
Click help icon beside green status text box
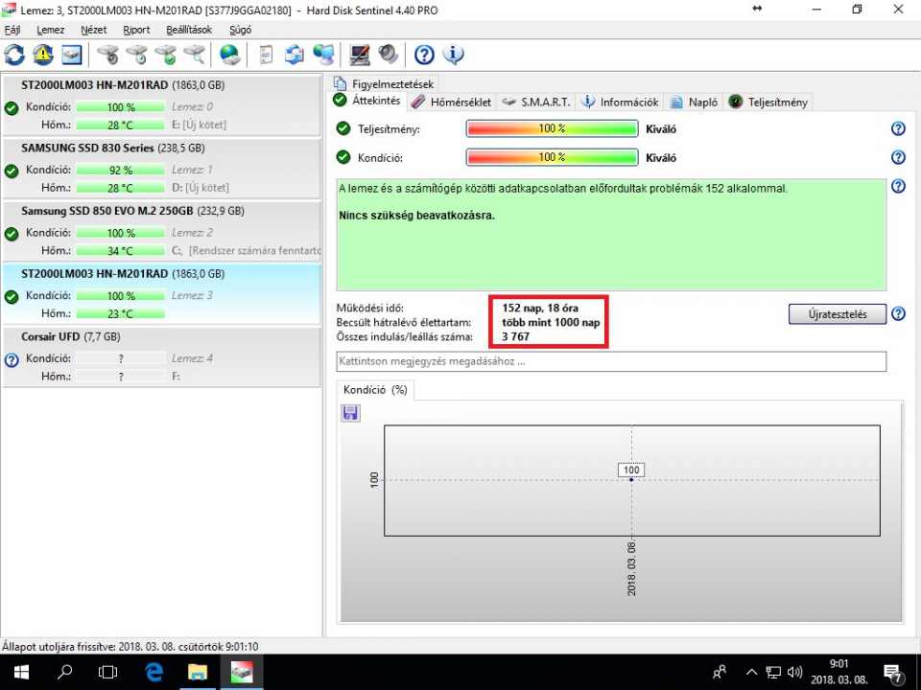[898, 186]
